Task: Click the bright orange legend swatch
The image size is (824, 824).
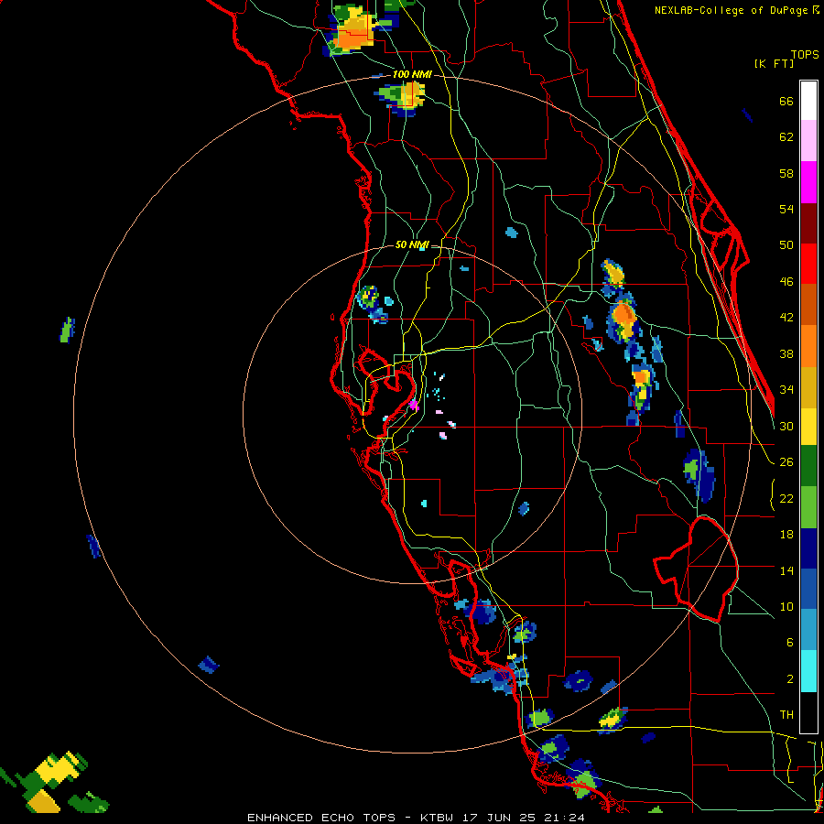Action: [x=808, y=346]
